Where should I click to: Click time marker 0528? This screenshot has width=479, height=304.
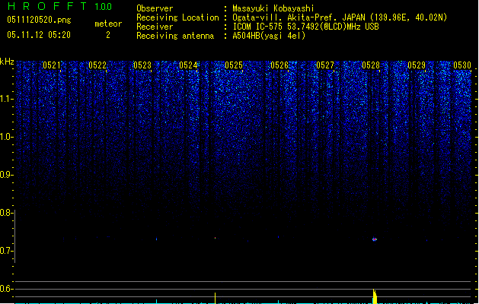tap(371, 65)
